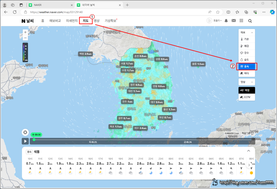The width and height of the screenshot is (277, 189).
Task: Turn on Read aloud in address bar
Action: click(x=210, y=12)
